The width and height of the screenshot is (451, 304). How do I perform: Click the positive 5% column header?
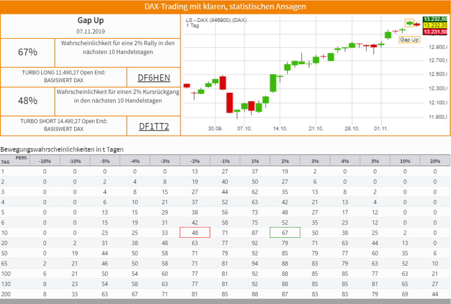[x=375, y=161]
